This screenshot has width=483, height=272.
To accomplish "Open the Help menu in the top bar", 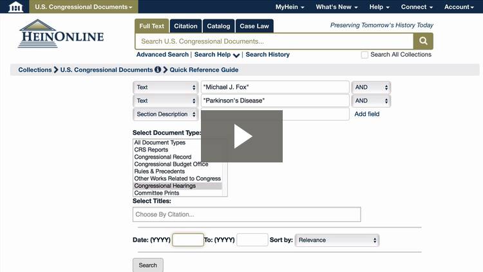I will point(379,7).
